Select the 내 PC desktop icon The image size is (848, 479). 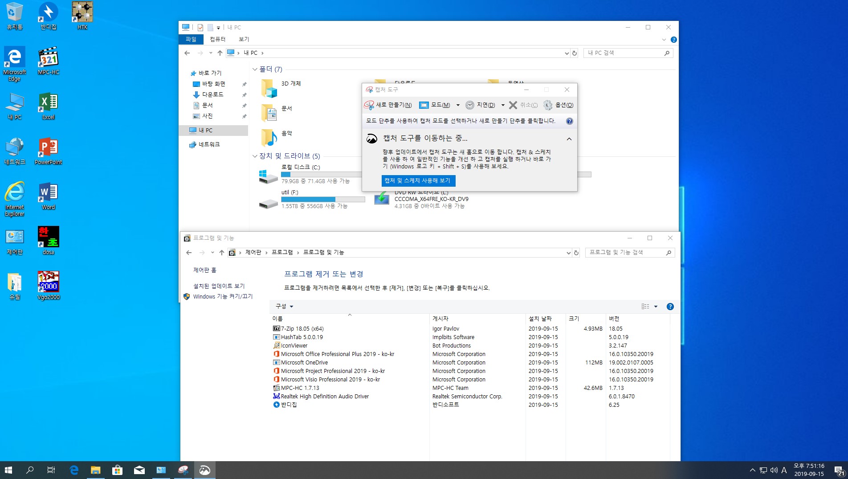pyautogui.click(x=14, y=106)
